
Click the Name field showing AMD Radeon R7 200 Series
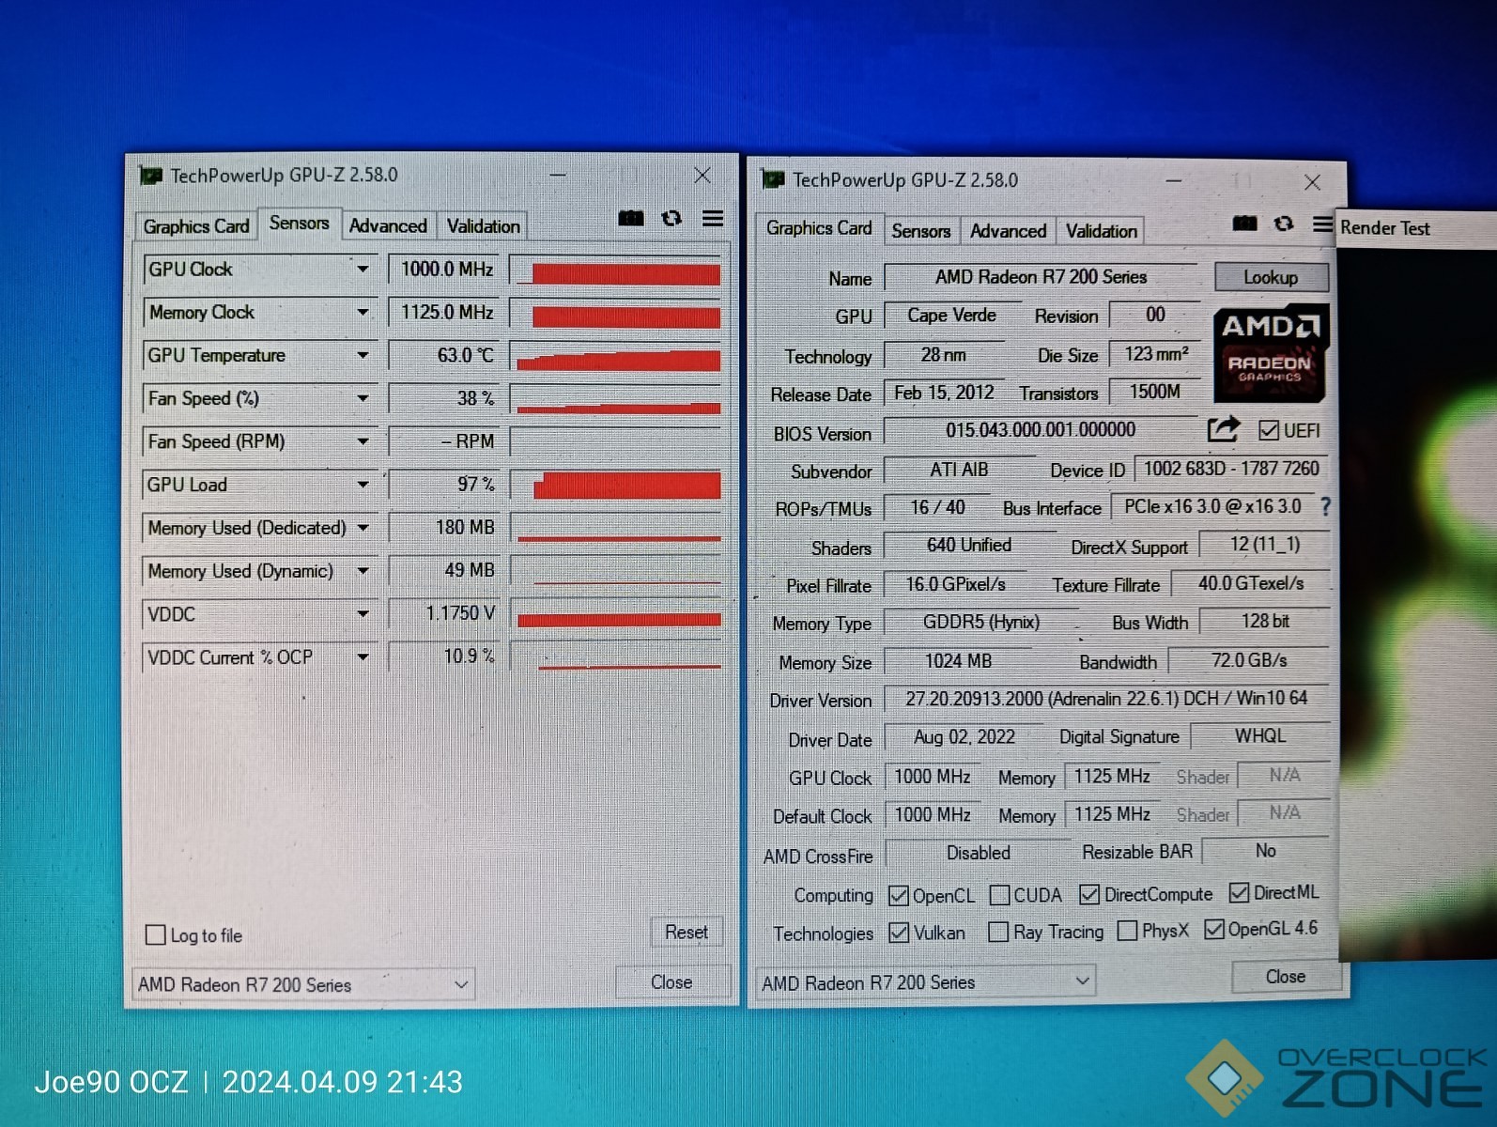[x=1041, y=277]
